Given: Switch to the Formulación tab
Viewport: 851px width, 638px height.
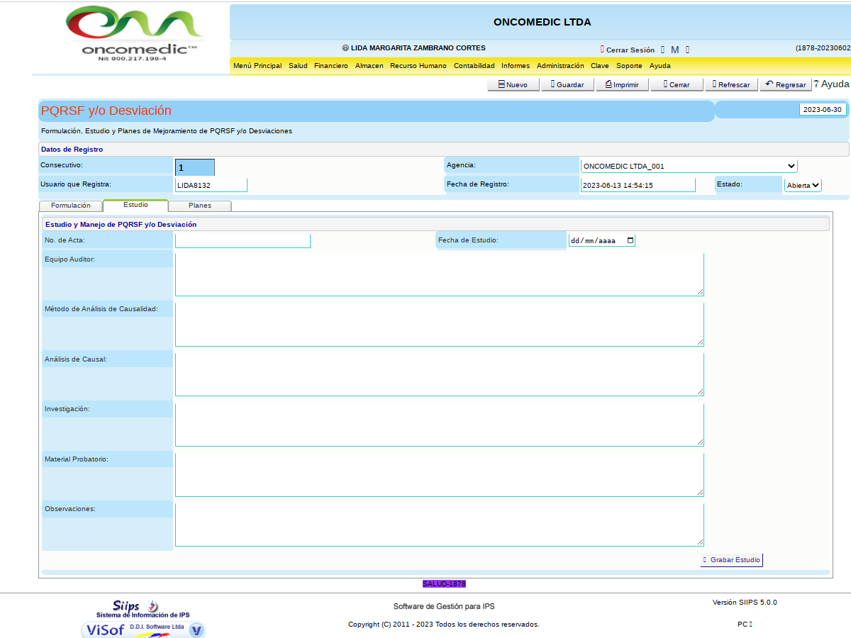Looking at the screenshot, I should (71, 206).
